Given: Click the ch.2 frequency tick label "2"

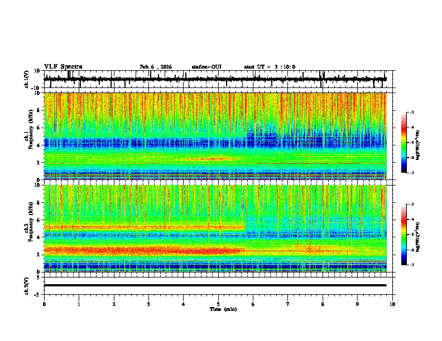Looking at the screenshot, I should tap(39, 255).
